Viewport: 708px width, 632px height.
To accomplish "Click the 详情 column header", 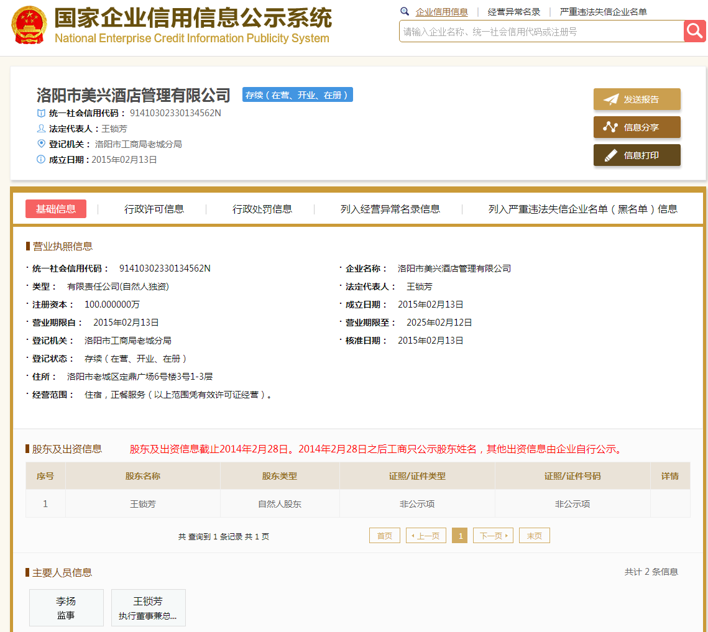I will tap(670, 476).
